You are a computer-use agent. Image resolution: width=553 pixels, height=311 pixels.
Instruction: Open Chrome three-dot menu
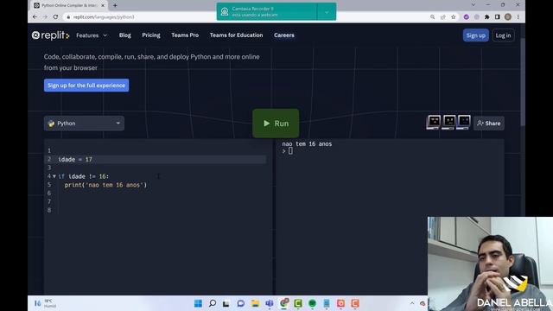518,17
